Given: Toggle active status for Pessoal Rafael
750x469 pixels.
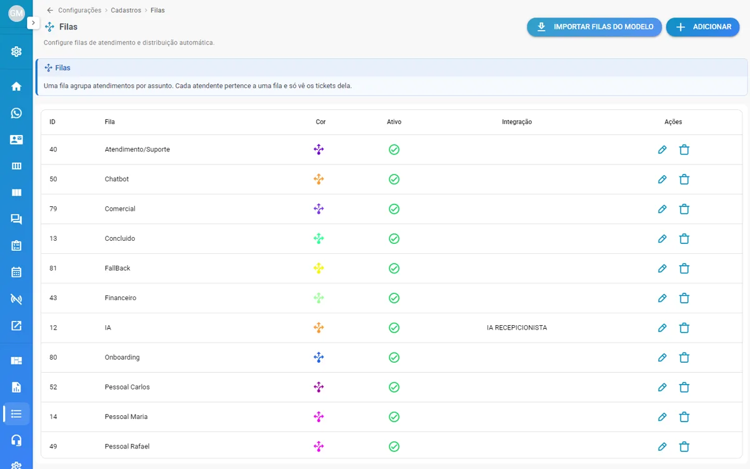Looking at the screenshot, I should [394, 446].
